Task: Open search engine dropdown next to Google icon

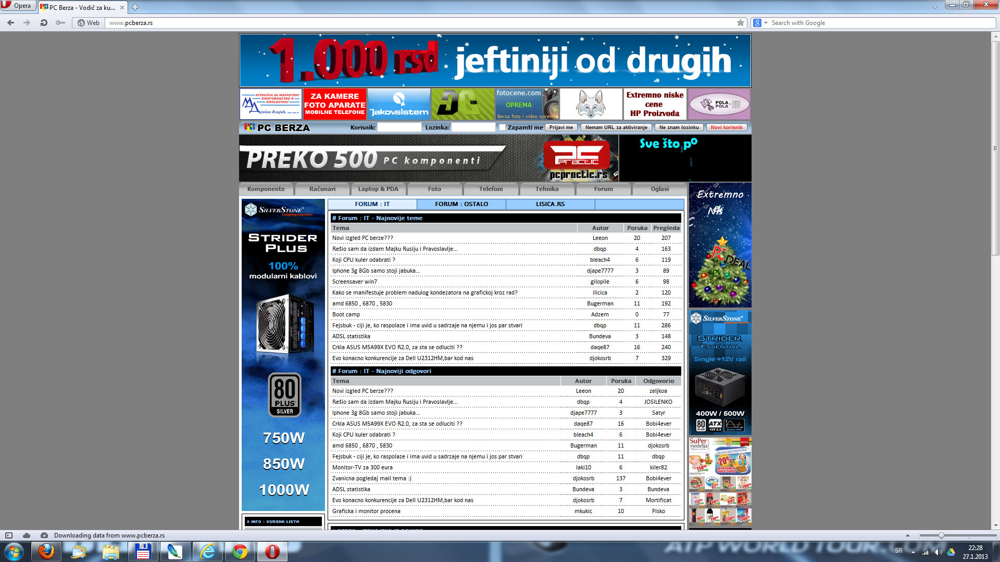Action: (x=766, y=23)
